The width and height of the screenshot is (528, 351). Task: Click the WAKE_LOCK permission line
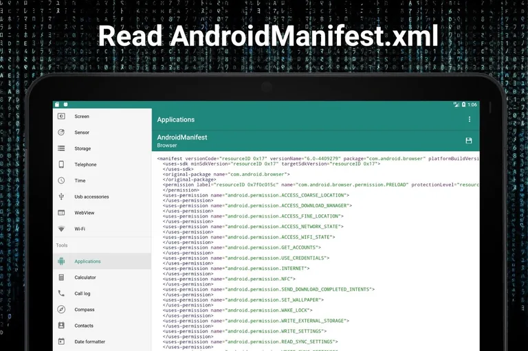(x=238, y=310)
